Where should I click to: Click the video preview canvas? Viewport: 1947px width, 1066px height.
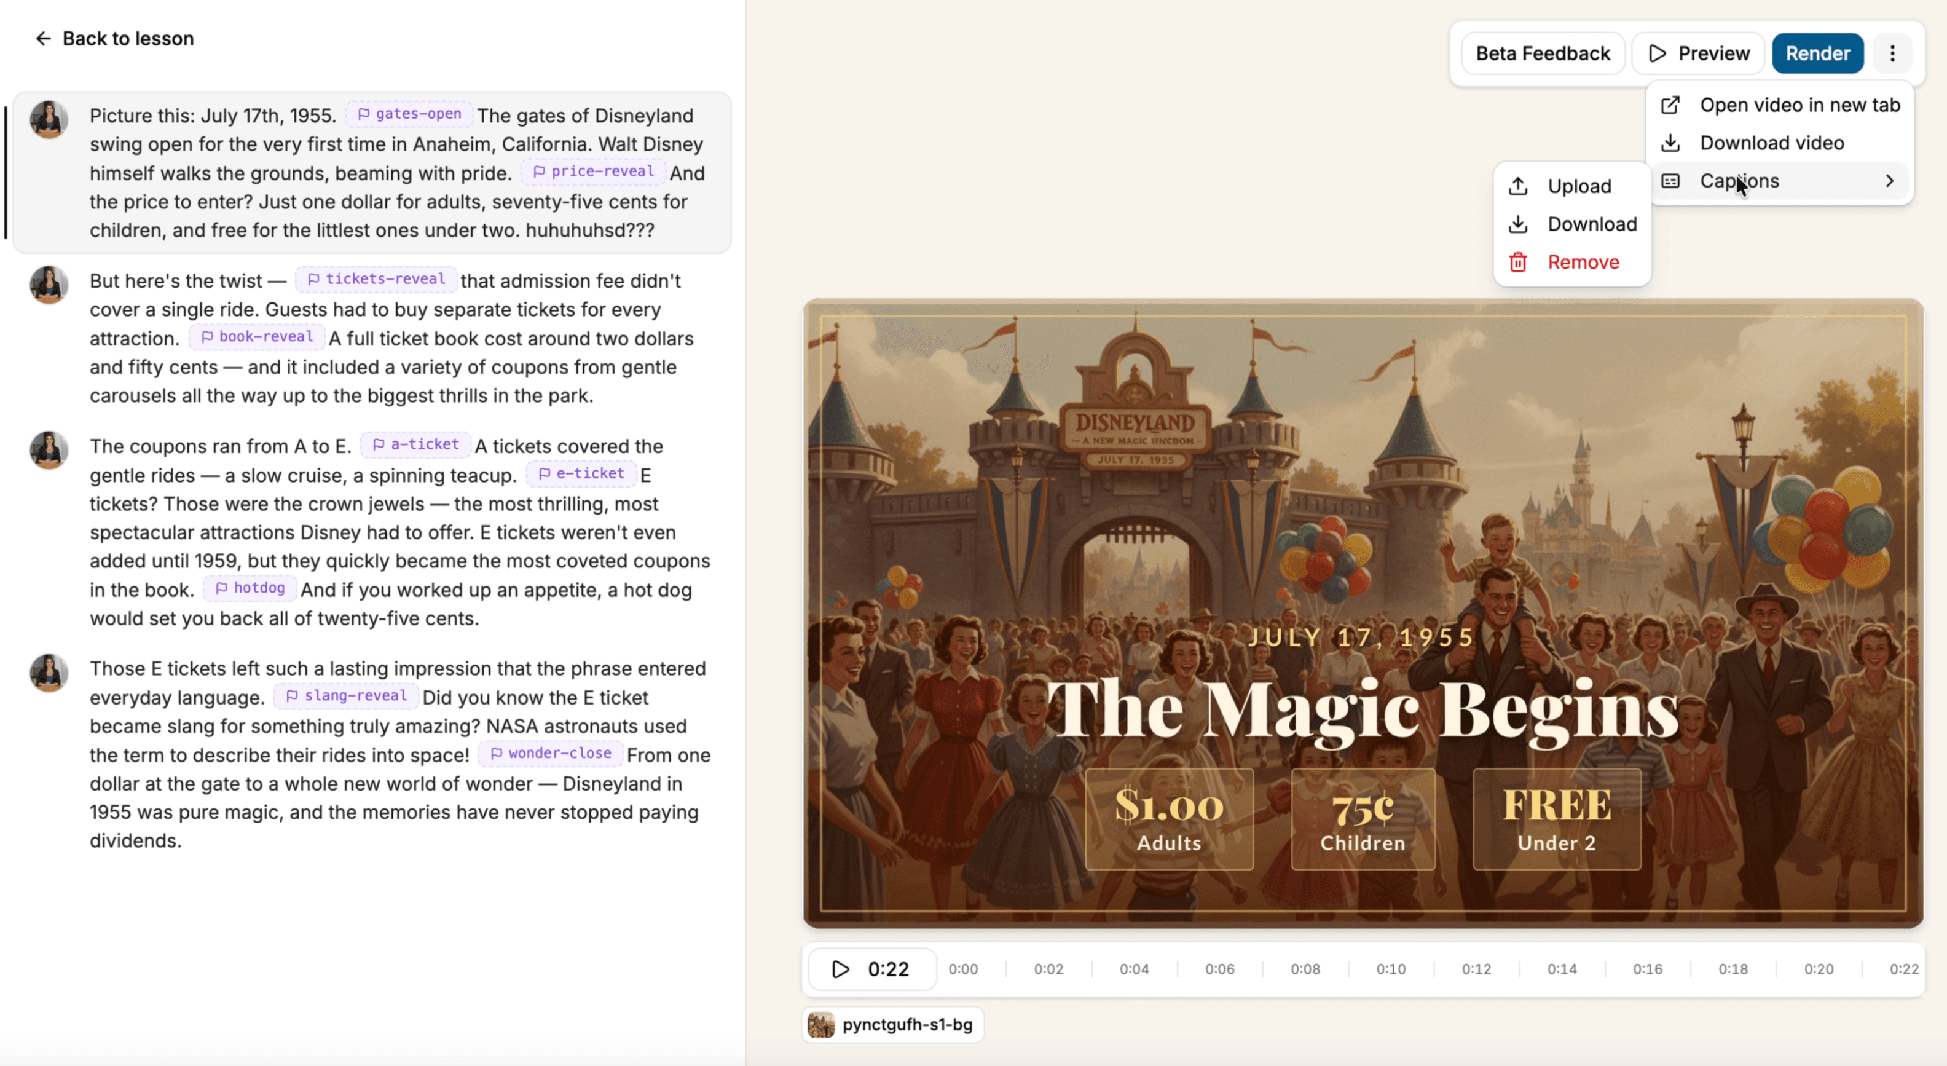[1363, 613]
